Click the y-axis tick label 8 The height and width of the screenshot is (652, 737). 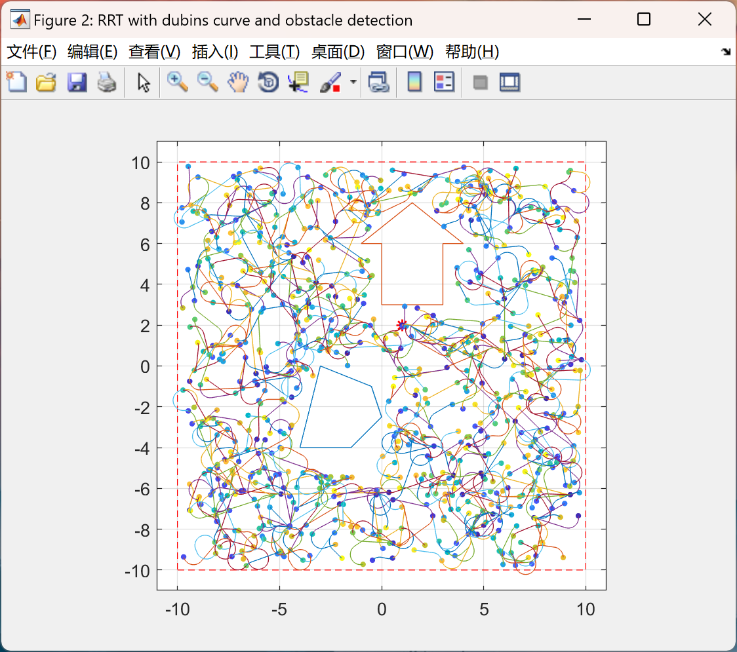point(146,204)
